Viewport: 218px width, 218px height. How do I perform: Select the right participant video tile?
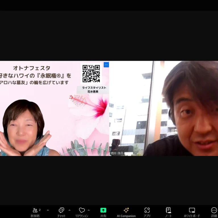coord(163,108)
